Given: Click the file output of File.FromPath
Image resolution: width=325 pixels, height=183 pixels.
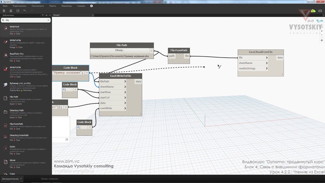Looking at the screenshot, I should 187,56.
